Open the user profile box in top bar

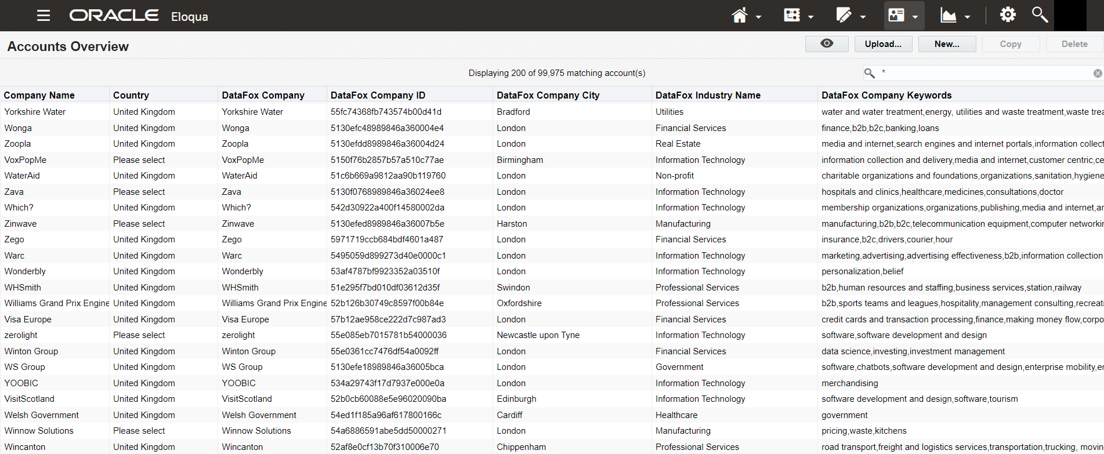click(1070, 15)
